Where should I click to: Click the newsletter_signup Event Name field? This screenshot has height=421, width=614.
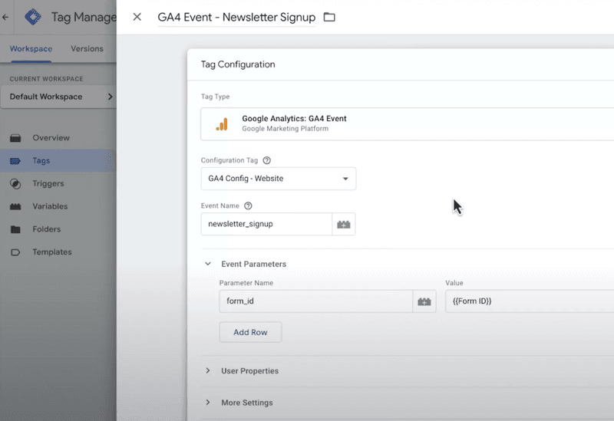(266, 224)
